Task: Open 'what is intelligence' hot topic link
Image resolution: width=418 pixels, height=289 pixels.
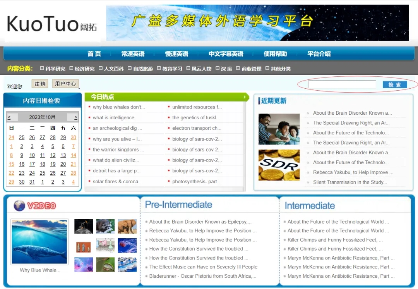Action: pyautogui.click(x=113, y=118)
